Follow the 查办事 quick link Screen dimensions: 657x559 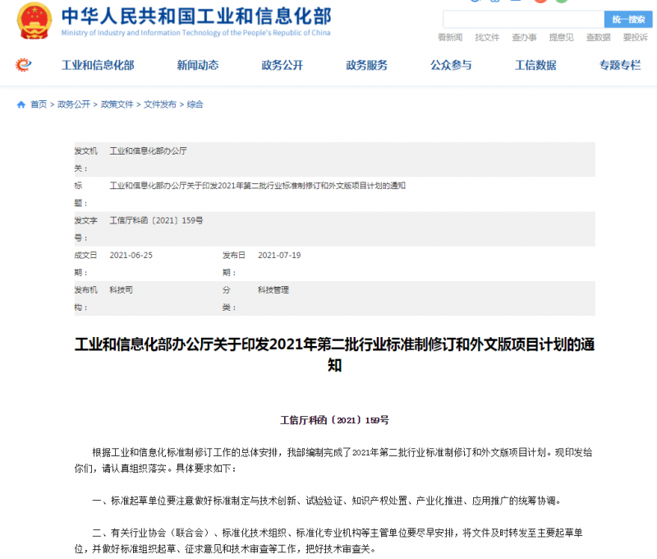(x=524, y=37)
